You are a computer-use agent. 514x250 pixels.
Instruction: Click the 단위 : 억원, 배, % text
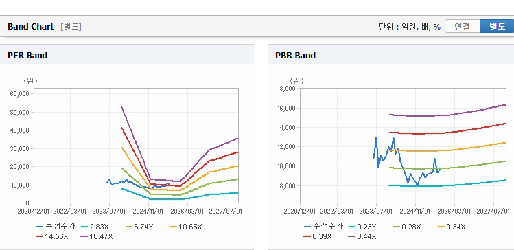click(x=410, y=27)
